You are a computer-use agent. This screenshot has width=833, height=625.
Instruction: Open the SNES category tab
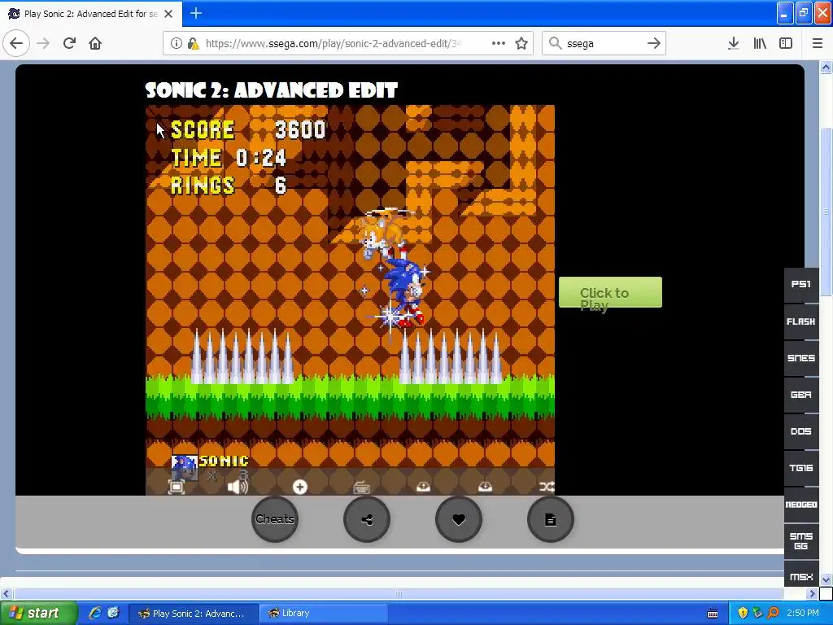click(801, 358)
